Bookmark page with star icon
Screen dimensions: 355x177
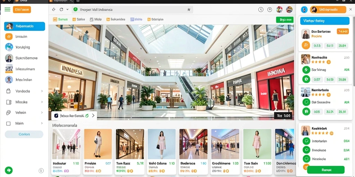189,9
